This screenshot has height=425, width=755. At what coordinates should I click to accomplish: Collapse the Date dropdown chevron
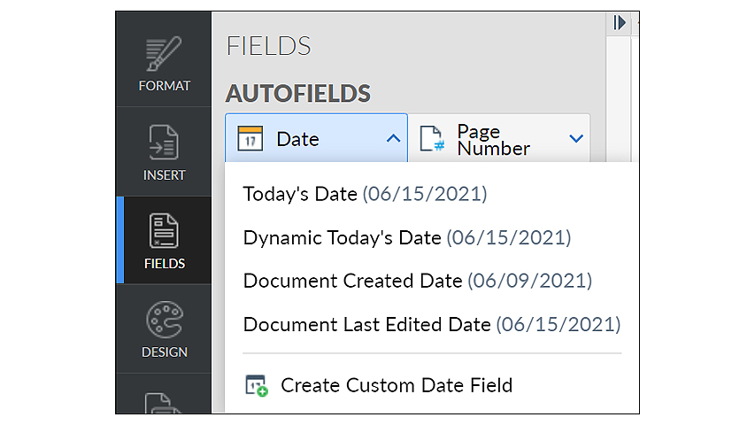(393, 139)
